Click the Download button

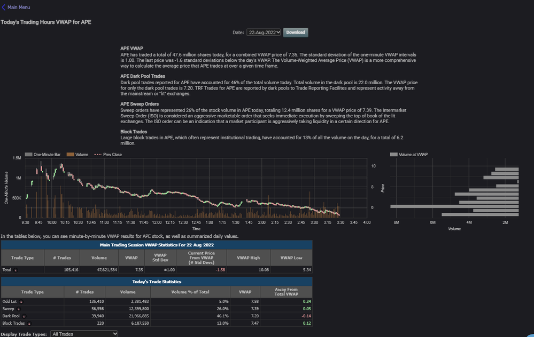point(296,33)
